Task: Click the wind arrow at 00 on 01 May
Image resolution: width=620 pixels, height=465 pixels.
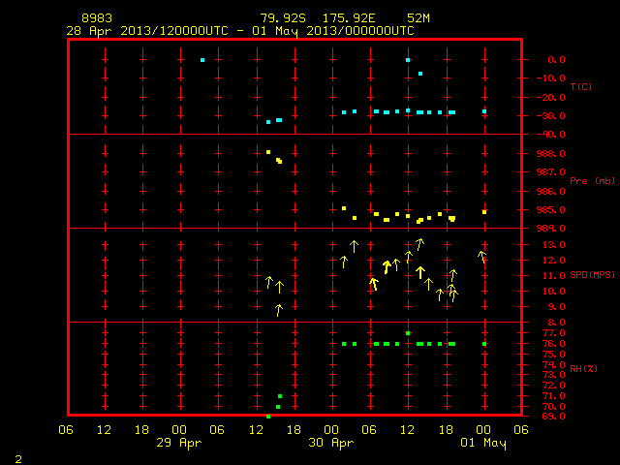Action: pyautogui.click(x=482, y=257)
